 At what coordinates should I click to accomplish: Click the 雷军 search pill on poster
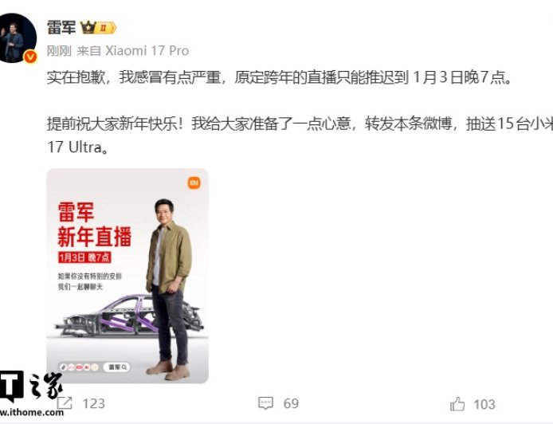pyautogui.click(x=117, y=367)
